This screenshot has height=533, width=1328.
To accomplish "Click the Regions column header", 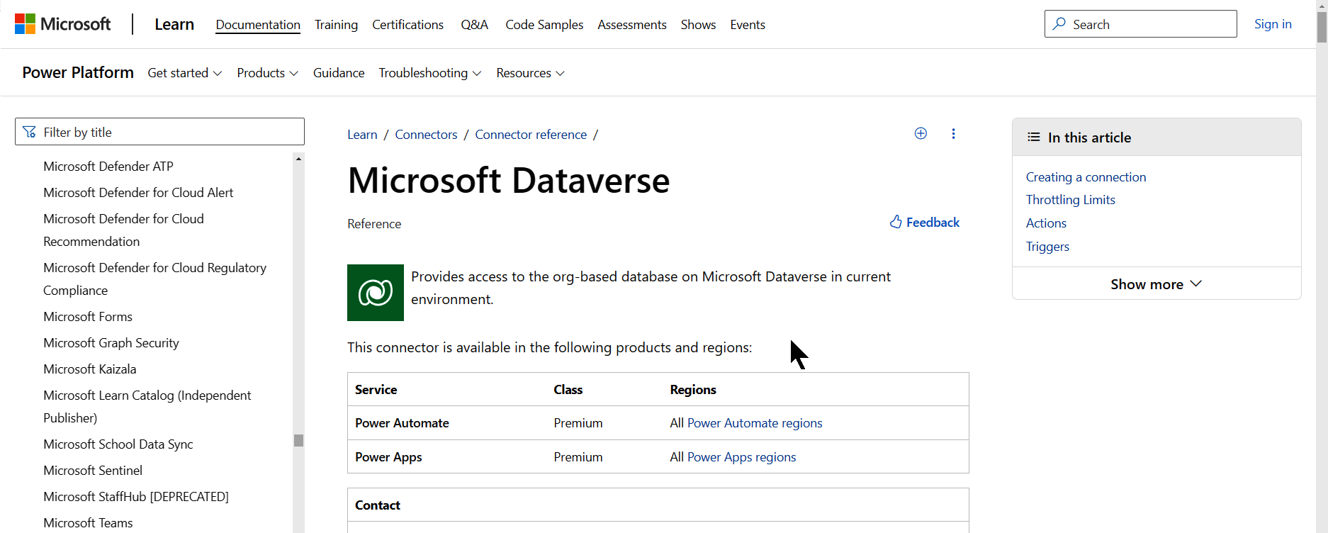I will [693, 390].
